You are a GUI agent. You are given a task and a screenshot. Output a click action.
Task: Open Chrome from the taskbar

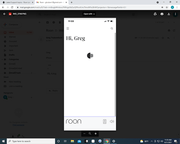click(x=107, y=141)
